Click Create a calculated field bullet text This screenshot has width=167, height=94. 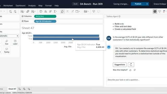click(x=125, y=29)
